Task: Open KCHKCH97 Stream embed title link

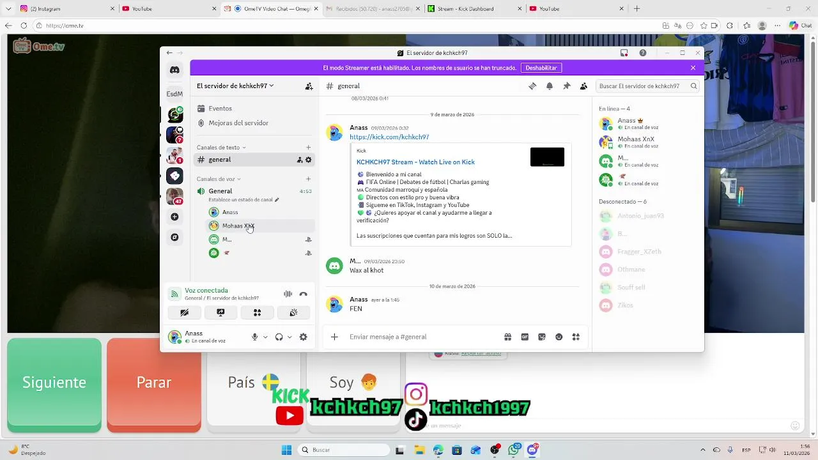Action: point(415,162)
